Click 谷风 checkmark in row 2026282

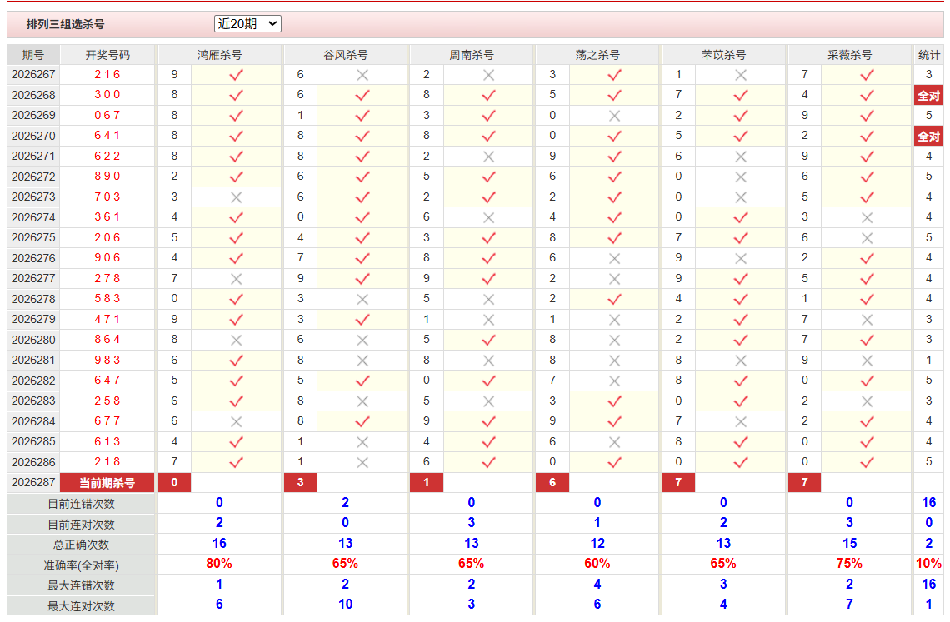point(362,381)
